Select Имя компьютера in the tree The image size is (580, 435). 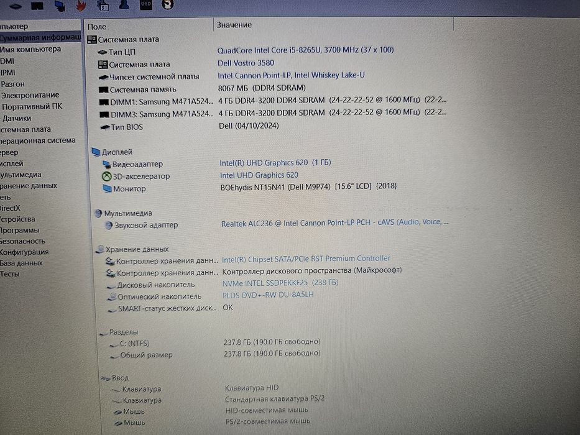point(30,49)
